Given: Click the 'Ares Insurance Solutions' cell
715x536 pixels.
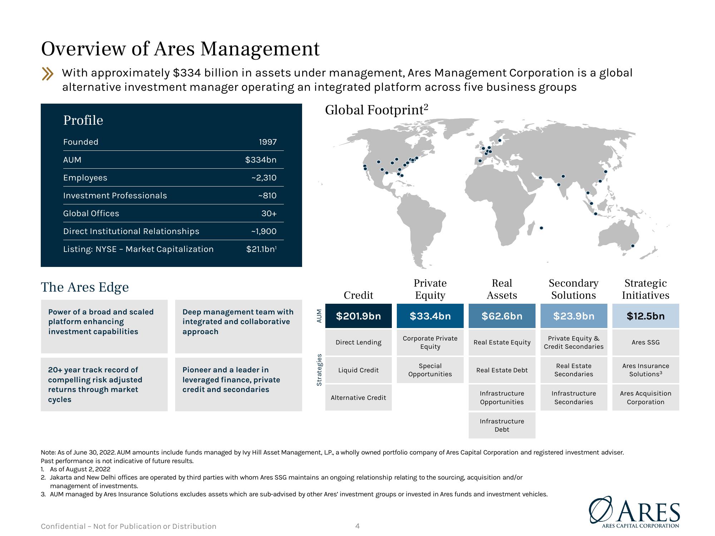Looking at the screenshot, I should 646,370.
